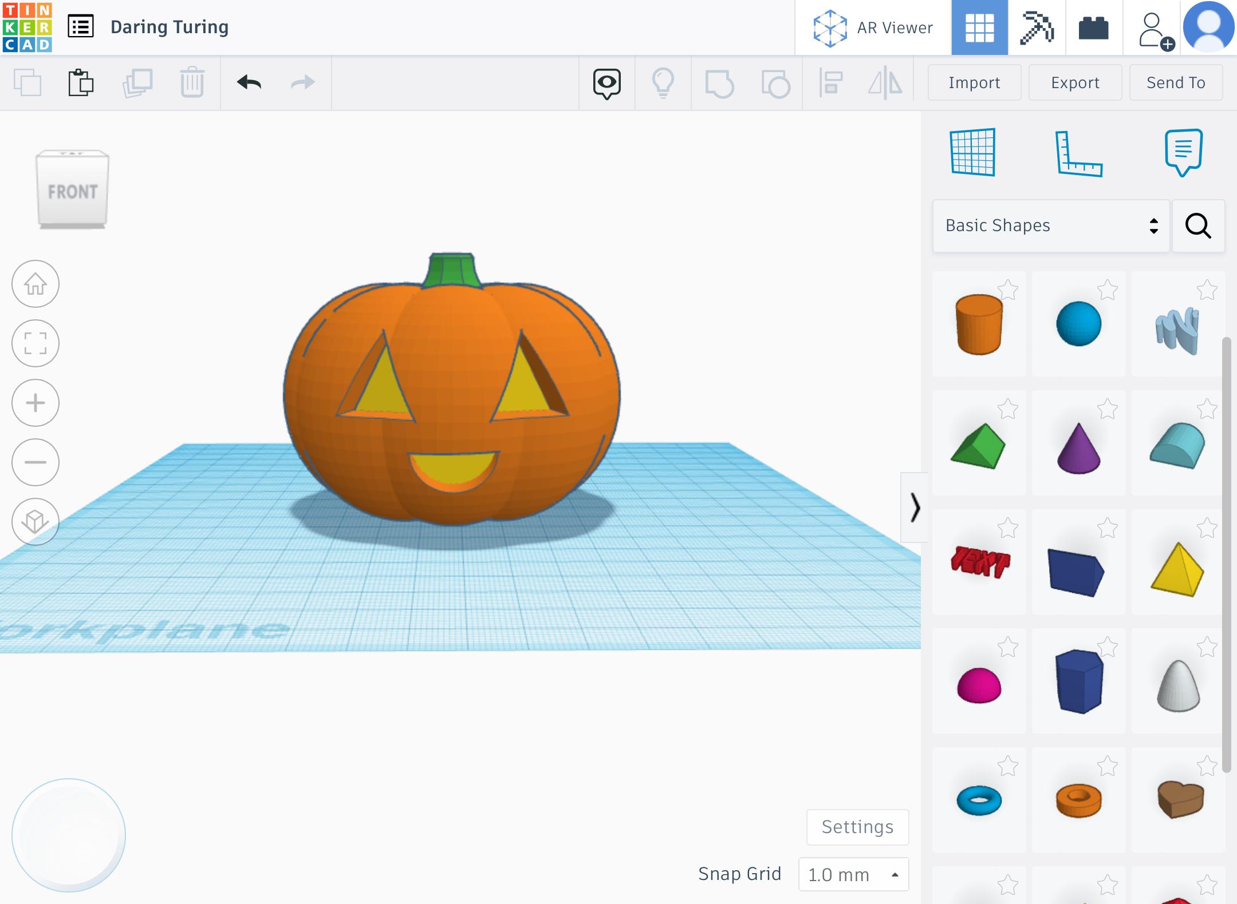The image size is (1237, 904).
Task: Select the Ruler tool icon
Action: pos(1078,153)
